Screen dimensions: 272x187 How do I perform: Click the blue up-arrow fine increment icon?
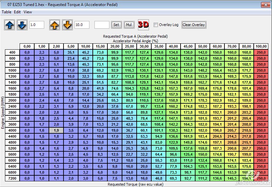pyautogui.click(x=10, y=25)
